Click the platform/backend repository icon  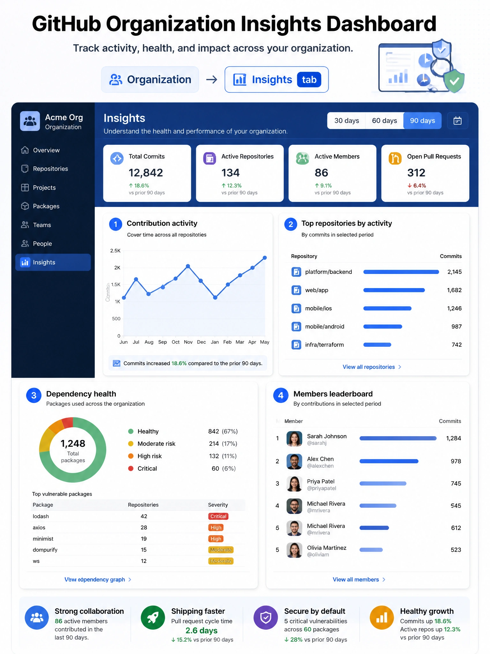coord(296,272)
